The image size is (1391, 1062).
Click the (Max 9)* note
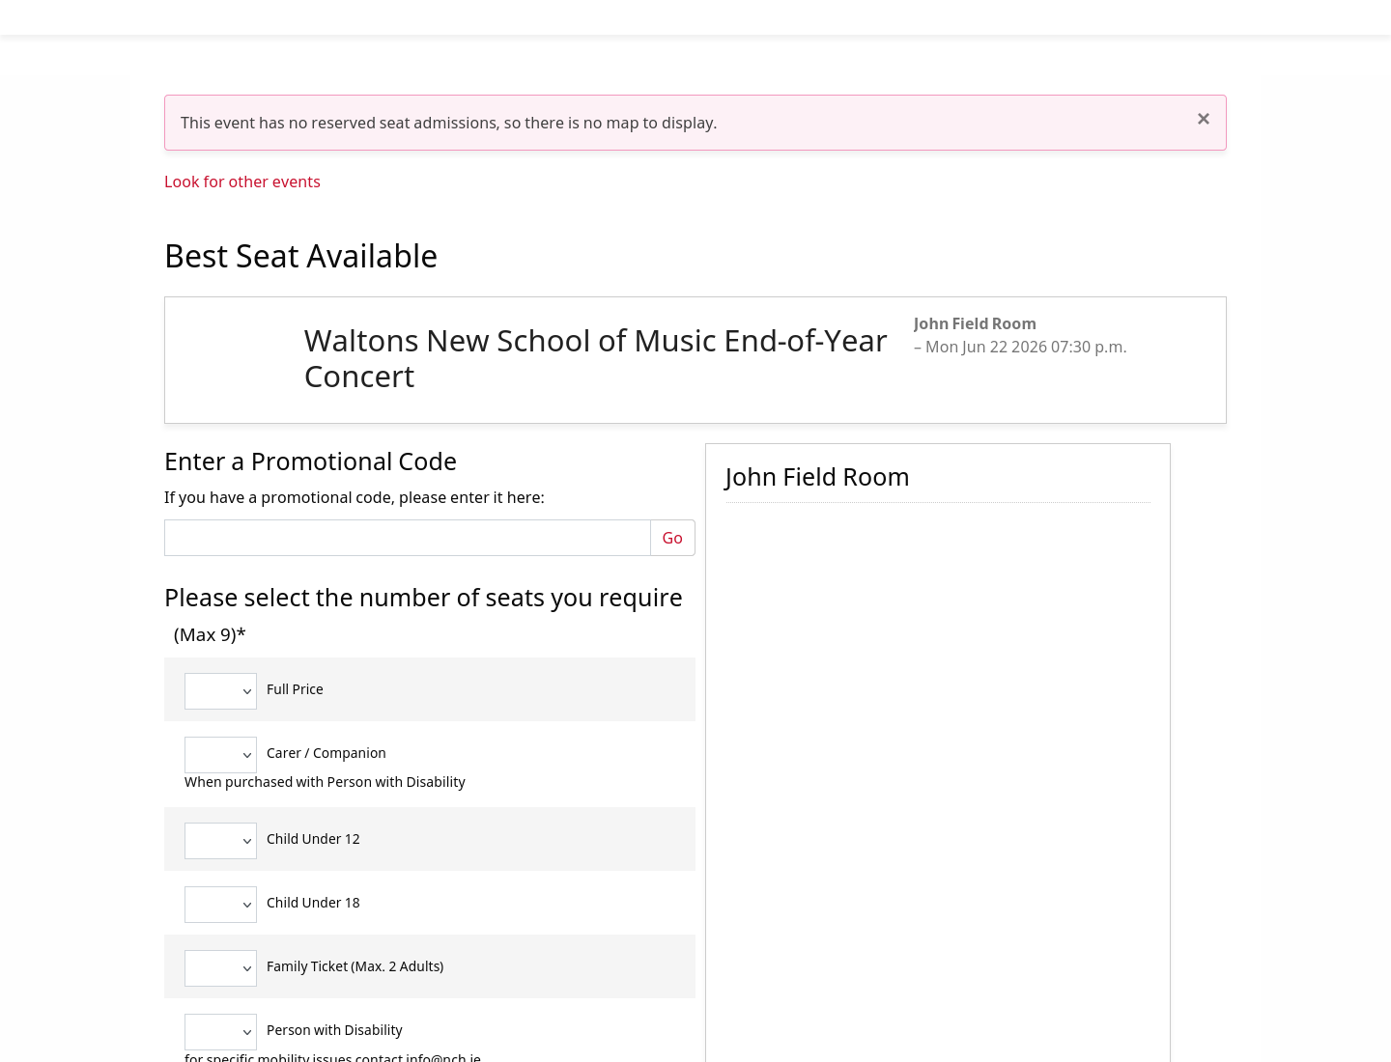[x=210, y=634]
